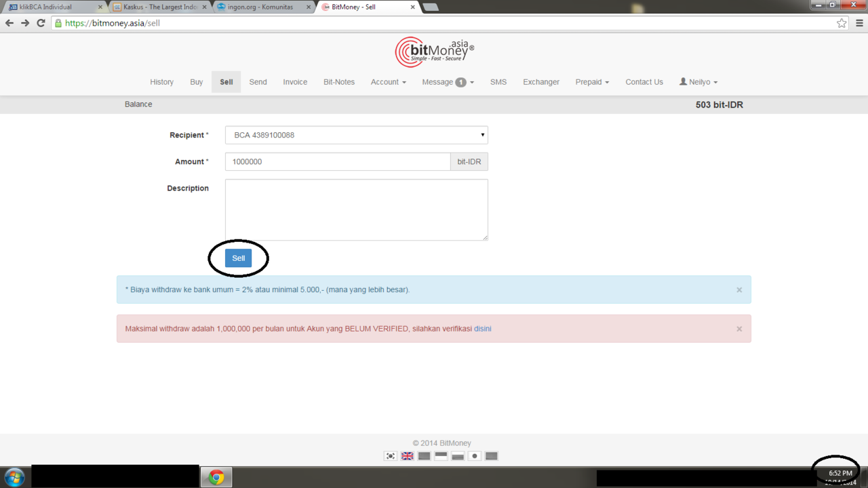Image resolution: width=868 pixels, height=488 pixels.
Task: Click inside the Description text area
Action: point(357,209)
